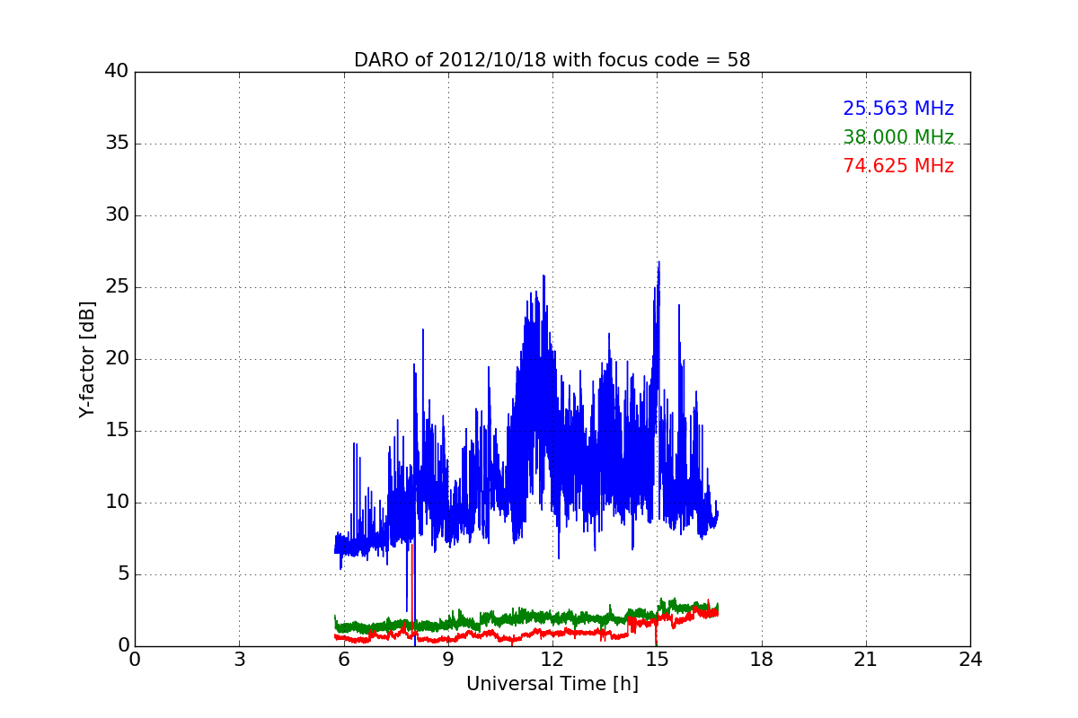Click the x-axis tick label 3
Viewport: 1078px width, 718px height.
(x=239, y=660)
